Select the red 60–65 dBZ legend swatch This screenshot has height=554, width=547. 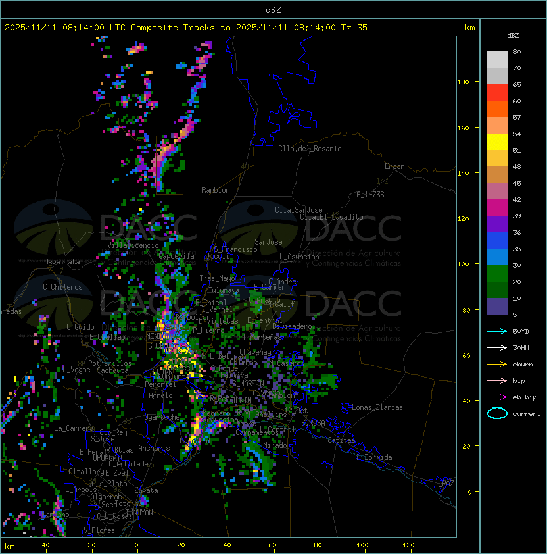497,93
